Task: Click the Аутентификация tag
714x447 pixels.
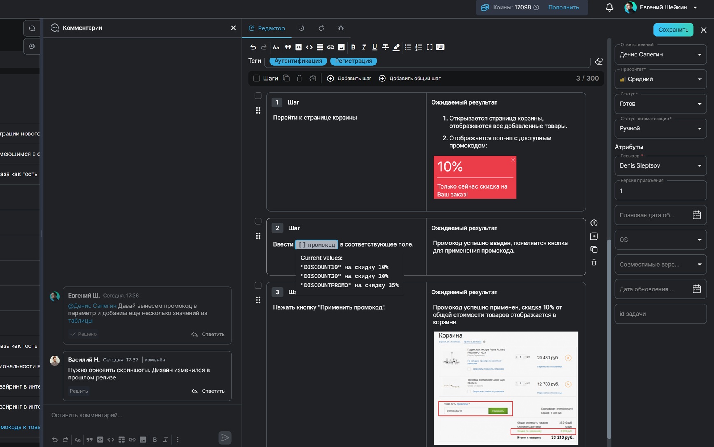Action: tap(298, 61)
